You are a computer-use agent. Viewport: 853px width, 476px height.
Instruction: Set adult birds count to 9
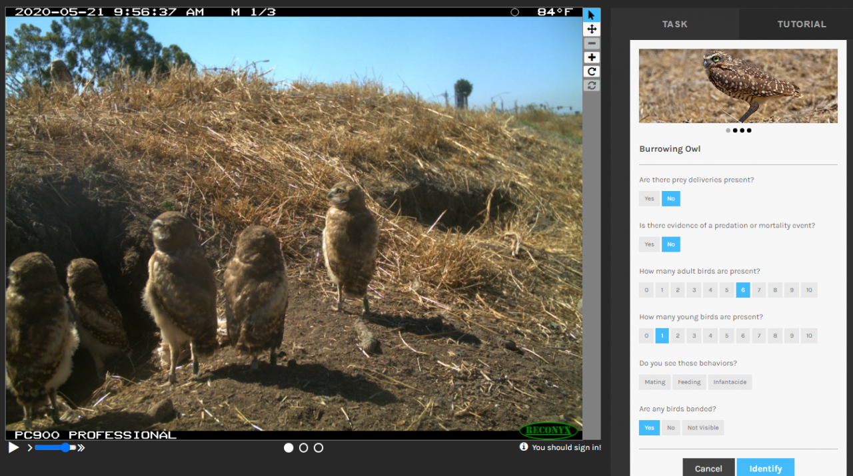pos(791,290)
